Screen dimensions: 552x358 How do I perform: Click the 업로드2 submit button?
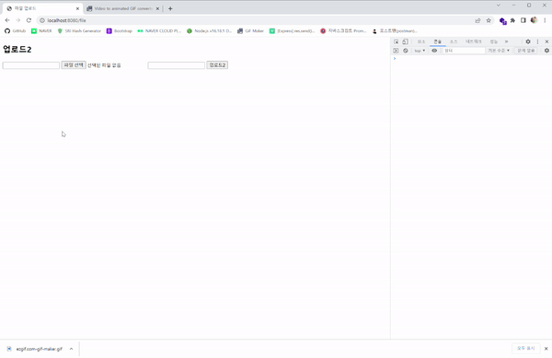tap(217, 65)
